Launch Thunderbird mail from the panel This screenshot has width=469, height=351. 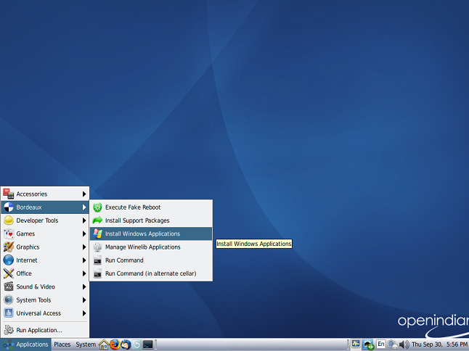coord(126,344)
